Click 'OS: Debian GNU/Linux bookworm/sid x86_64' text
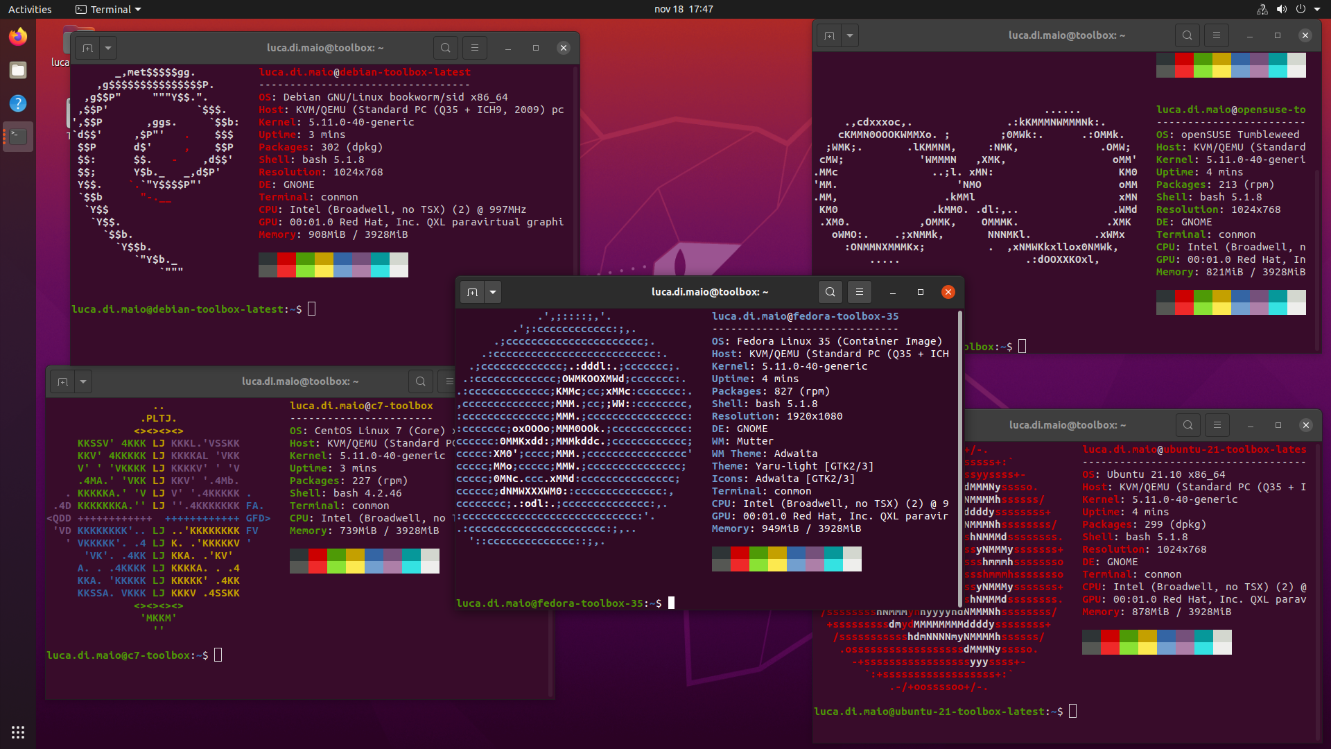The height and width of the screenshot is (749, 1331). tap(383, 97)
